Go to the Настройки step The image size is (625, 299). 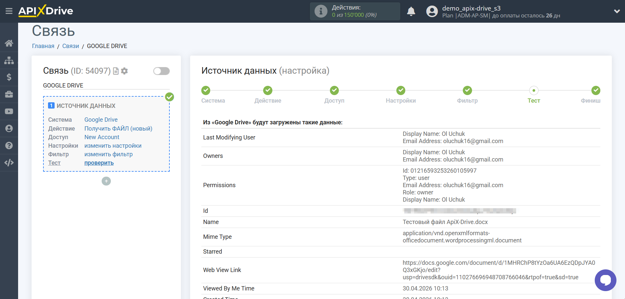pyautogui.click(x=401, y=90)
